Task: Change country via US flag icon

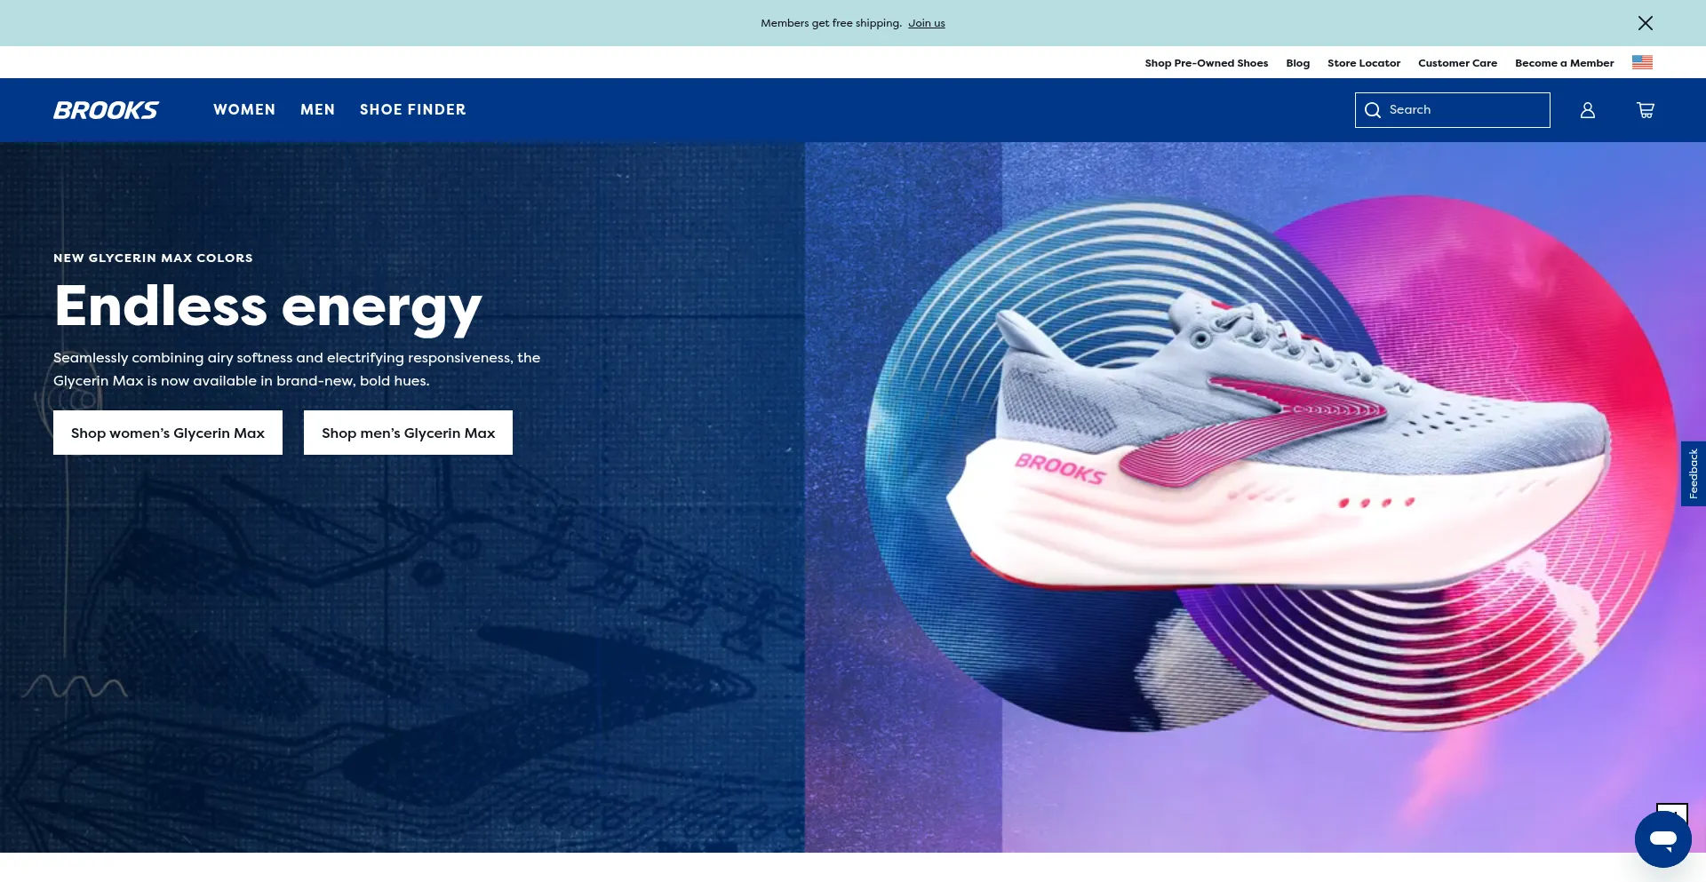Action: [1642, 62]
